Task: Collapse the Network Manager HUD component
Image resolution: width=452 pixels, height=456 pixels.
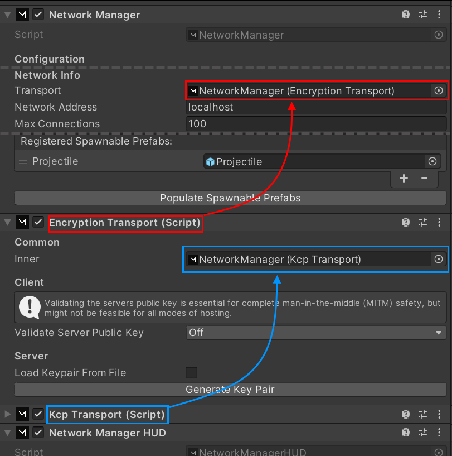Action: pyautogui.click(x=7, y=433)
